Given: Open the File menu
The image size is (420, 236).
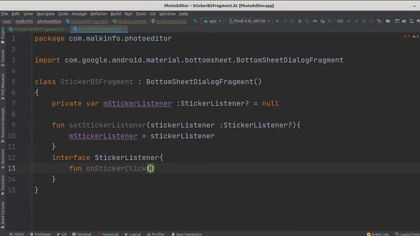Looking at the screenshot, I should (x=5, y=14).
